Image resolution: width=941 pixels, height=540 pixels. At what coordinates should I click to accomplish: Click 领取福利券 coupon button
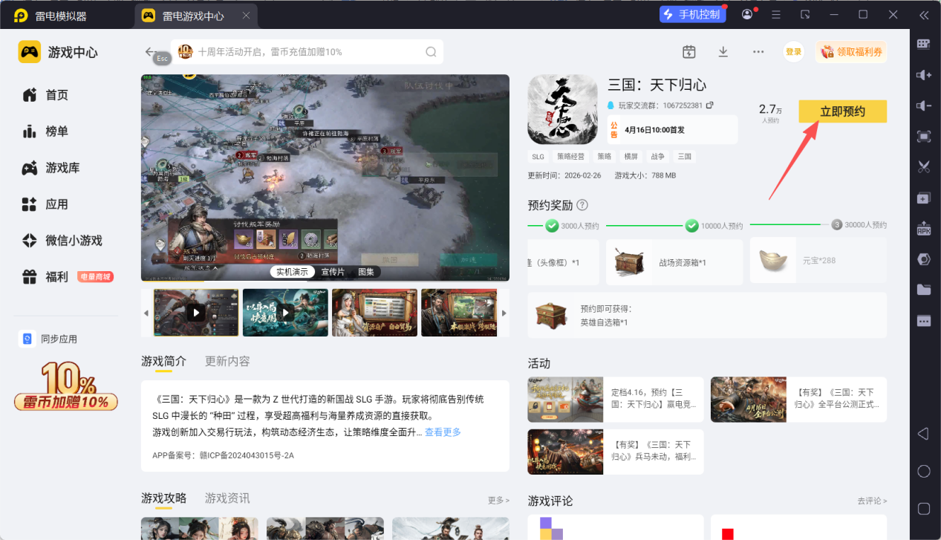point(851,52)
